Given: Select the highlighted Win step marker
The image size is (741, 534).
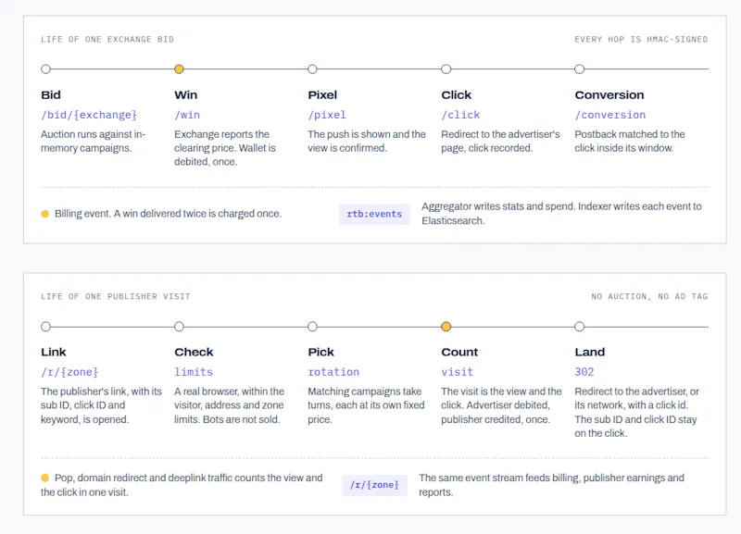Looking at the screenshot, I should (179, 69).
